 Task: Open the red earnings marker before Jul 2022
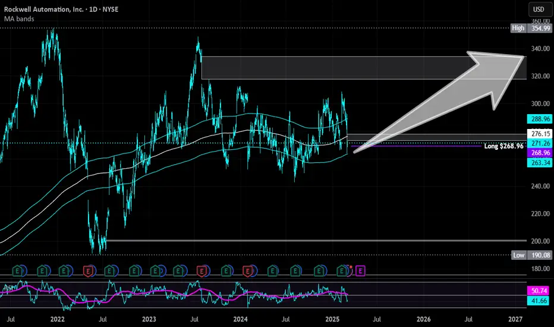tap(89, 271)
